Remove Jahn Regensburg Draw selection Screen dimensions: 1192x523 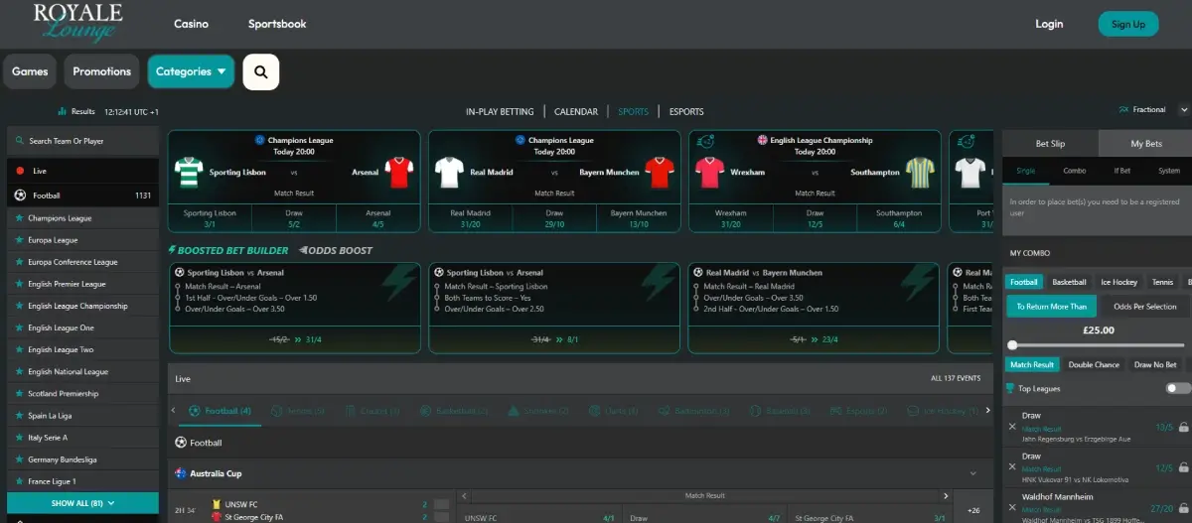click(1012, 427)
